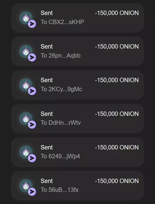The height and width of the screenshot is (204, 155).
Task: Click the send arrow badge on 2KCy...9gMc row
Action: (32, 91)
